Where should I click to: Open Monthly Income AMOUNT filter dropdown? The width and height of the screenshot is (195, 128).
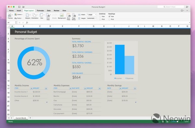(x=46, y=88)
